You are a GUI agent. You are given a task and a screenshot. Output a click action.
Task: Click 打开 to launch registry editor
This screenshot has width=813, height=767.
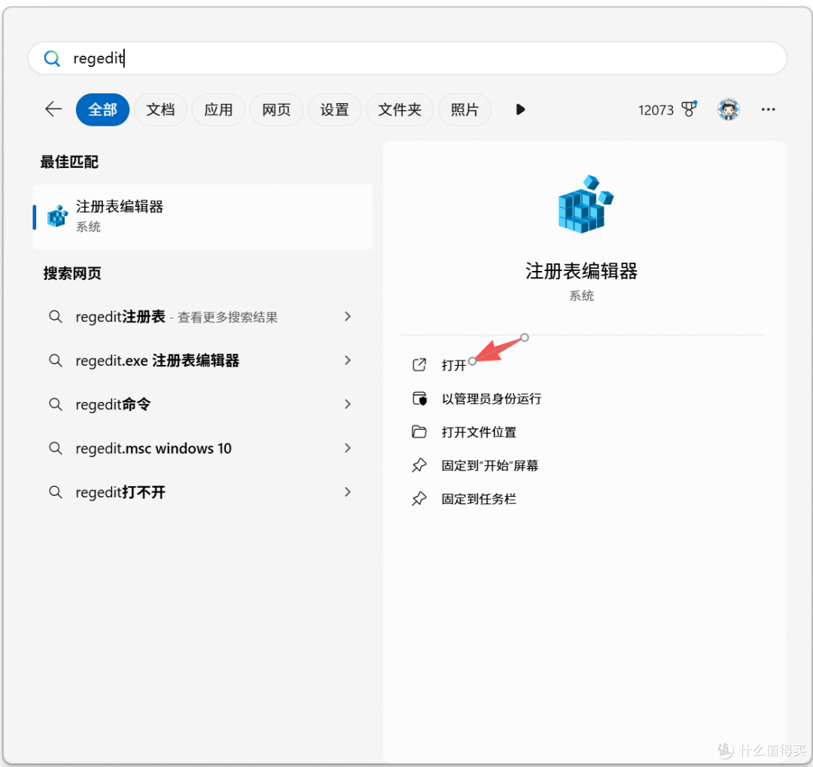(x=454, y=366)
